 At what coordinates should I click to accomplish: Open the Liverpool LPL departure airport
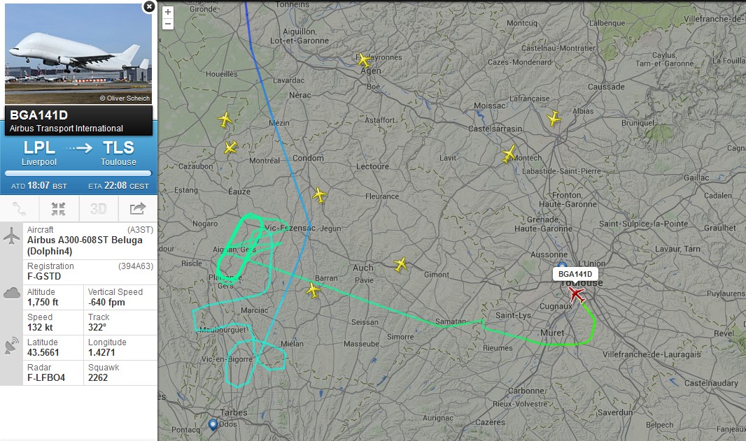tap(39, 154)
